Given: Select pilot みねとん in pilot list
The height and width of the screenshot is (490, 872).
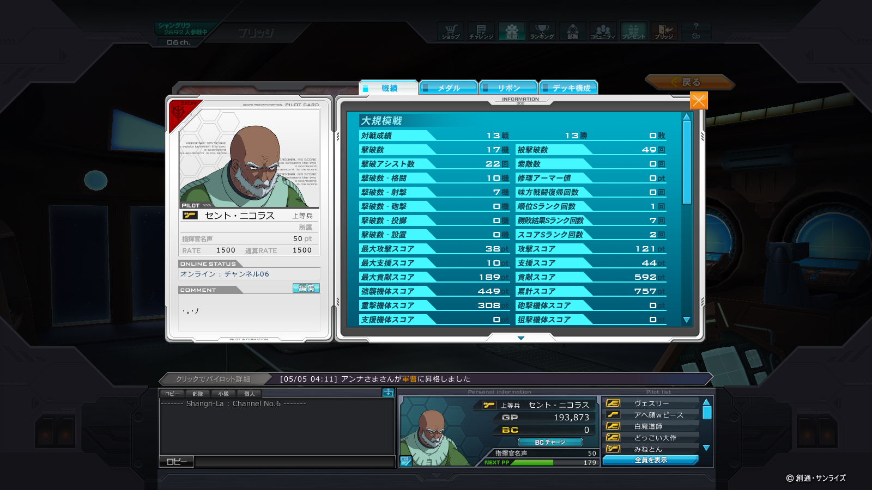Looking at the screenshot, I should tap(652, 449).
